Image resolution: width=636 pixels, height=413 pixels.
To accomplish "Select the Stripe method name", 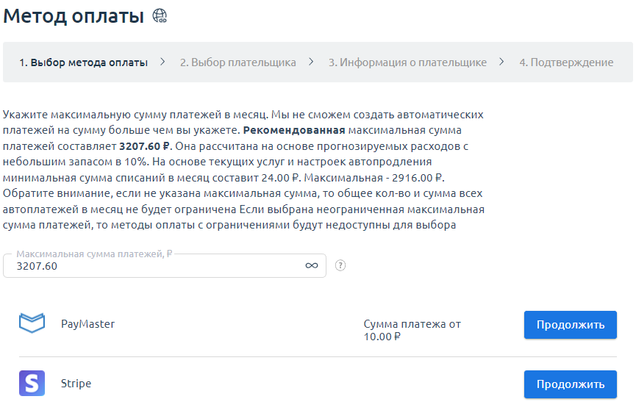I will tap(76, 384).
